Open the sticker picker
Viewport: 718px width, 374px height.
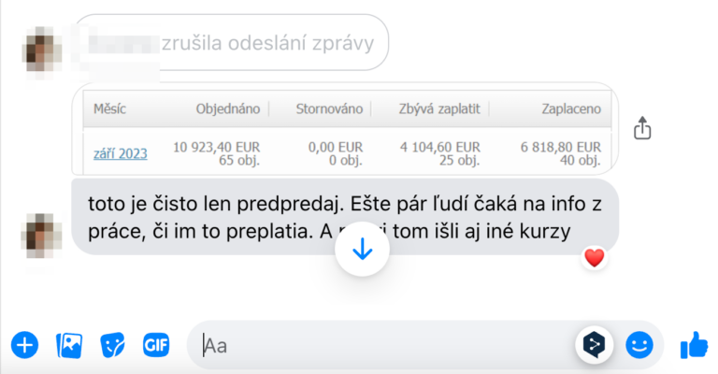pos(112,345)
